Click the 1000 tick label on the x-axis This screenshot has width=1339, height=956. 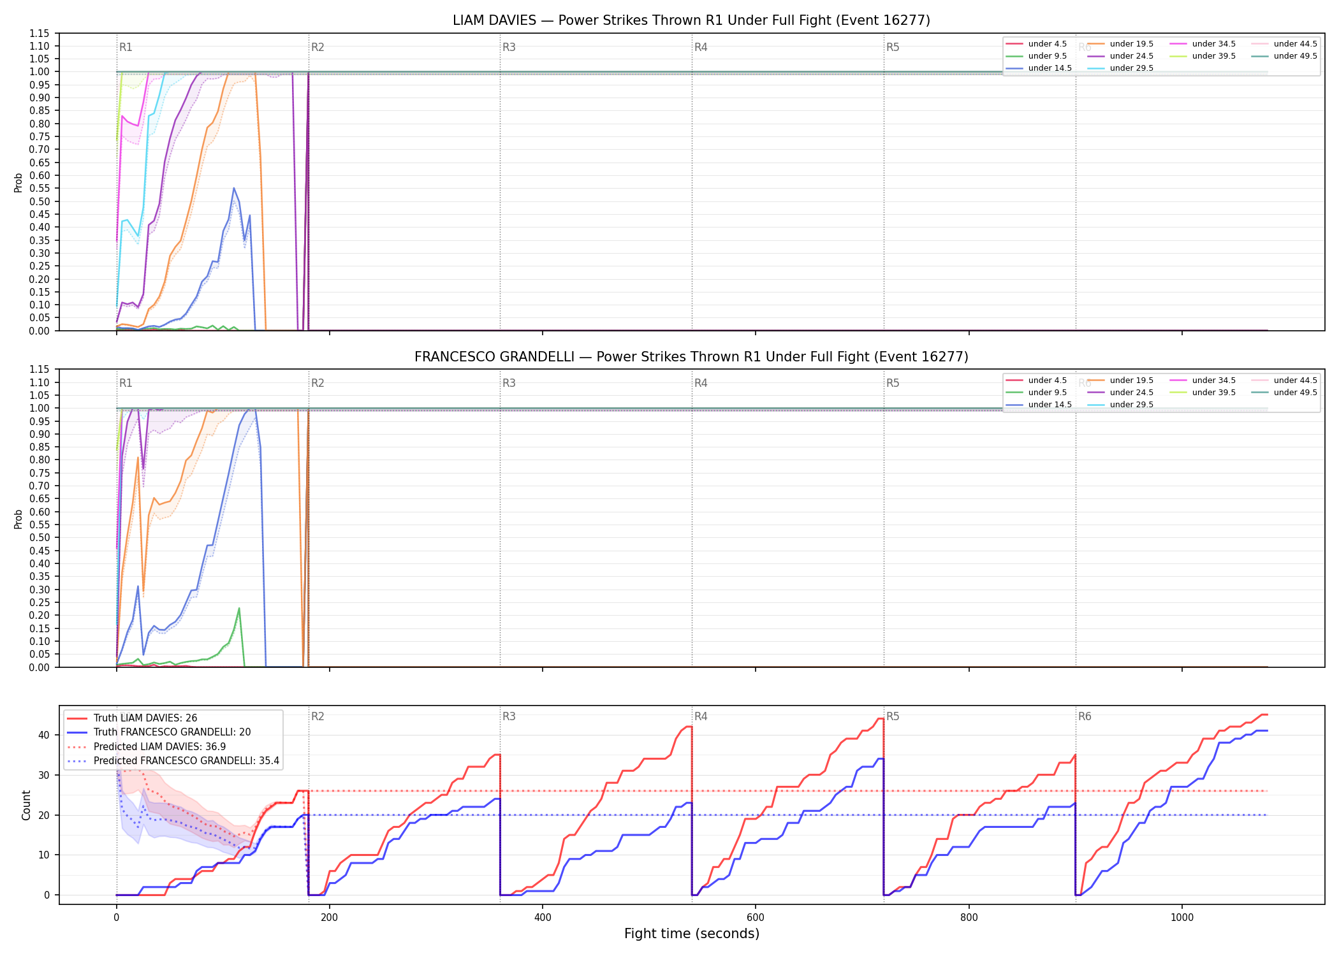pyautogui.click(x=1182, y=918)
